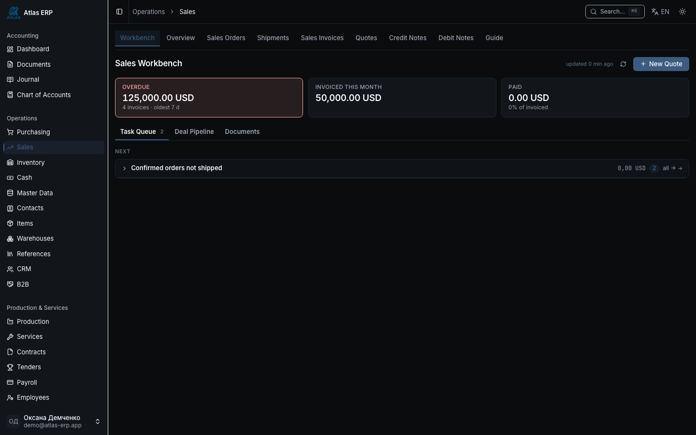Select the Documents sub-tab
This screenshot has height=435, width=696.
(x=242, y=132)
